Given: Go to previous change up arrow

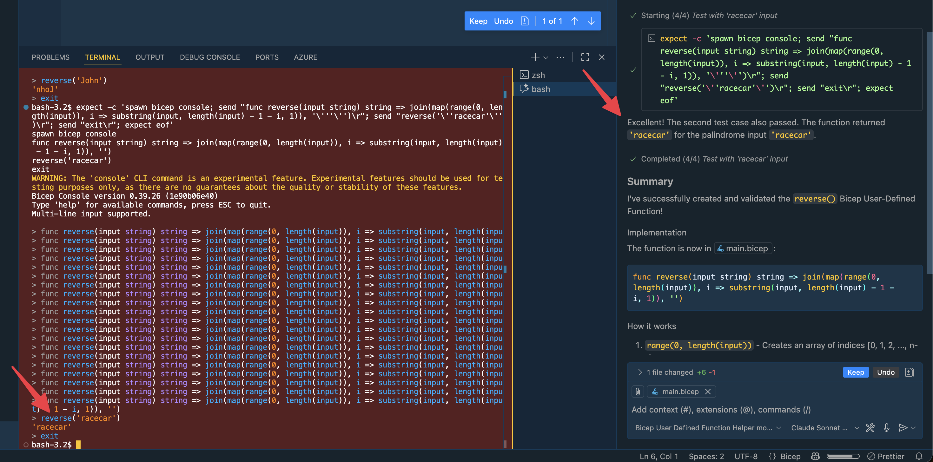Looking at the screenshot, I should (575, 21).
